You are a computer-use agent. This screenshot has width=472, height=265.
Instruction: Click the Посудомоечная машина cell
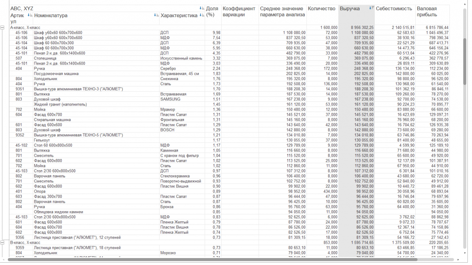pos(56,73)
